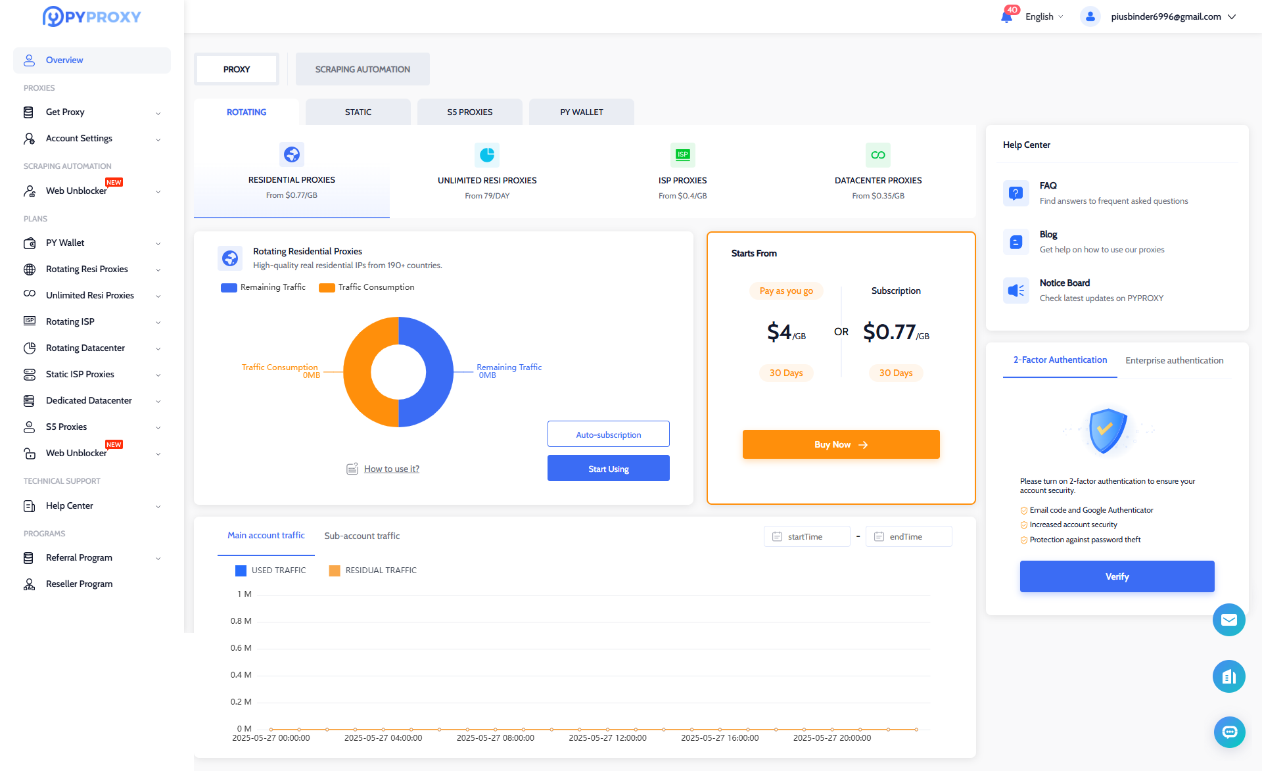Open the email support floating icon
This screenshot has width=1262, height=771.
click(x=1228, y=620)
